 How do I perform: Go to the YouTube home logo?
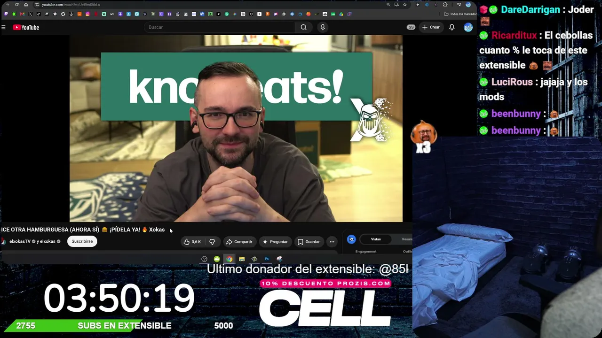point(26,27)
